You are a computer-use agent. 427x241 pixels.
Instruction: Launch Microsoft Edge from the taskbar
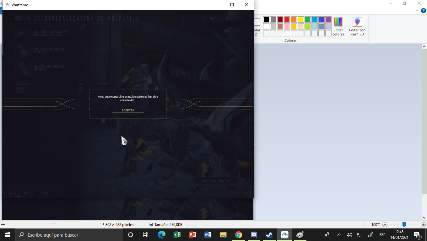(x=162, y=235)
